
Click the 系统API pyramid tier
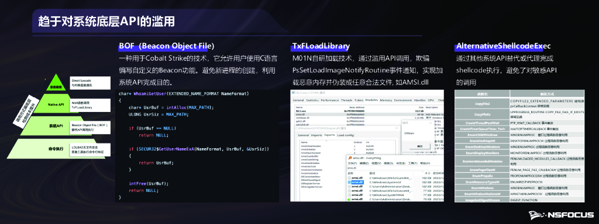click(x=56, y=126)
